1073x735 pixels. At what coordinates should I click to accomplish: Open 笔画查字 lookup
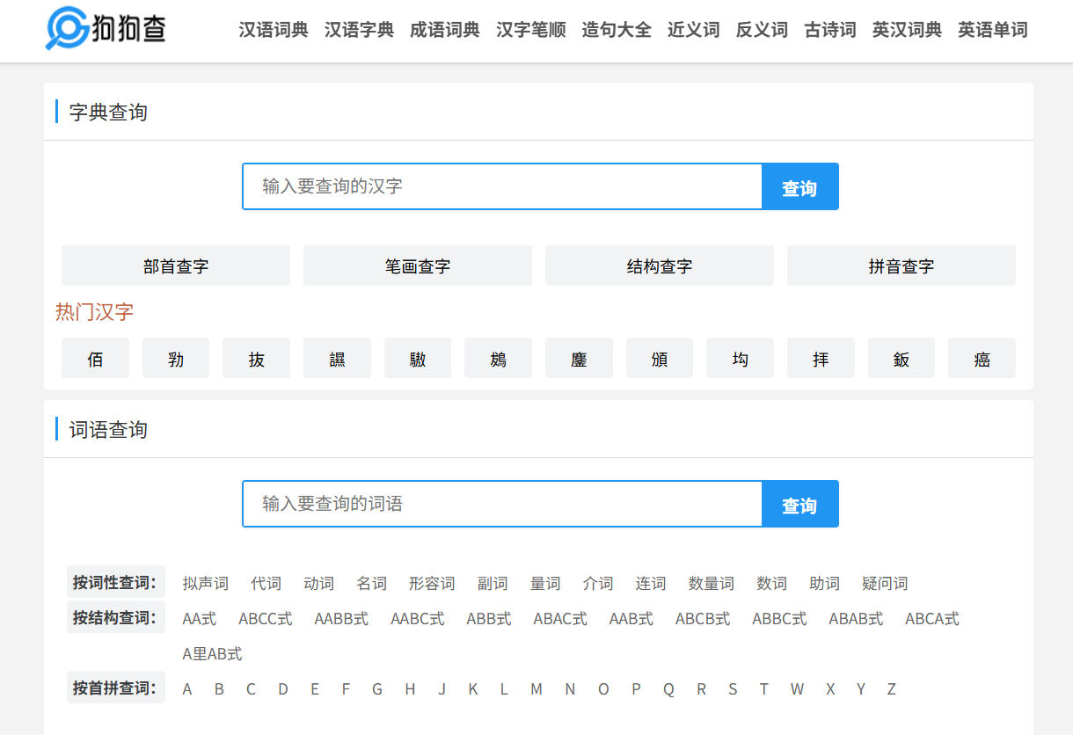[418, 266]
